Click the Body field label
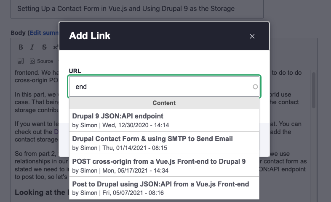Screen dimensions: 331x202 point(18,33)
